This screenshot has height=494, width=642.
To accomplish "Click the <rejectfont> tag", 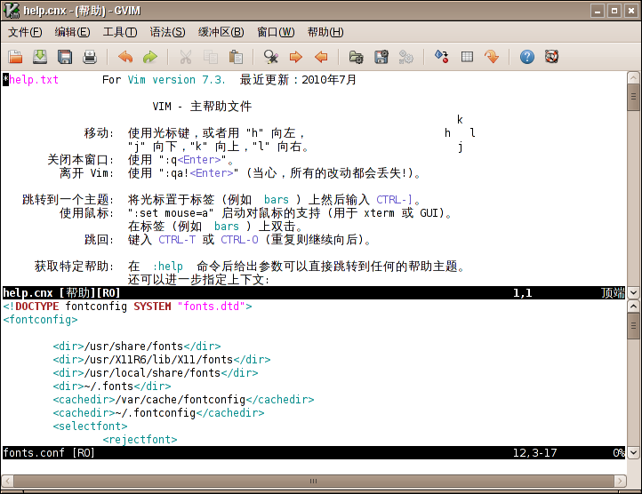I will pyautogui.click(x=140, y=440).
